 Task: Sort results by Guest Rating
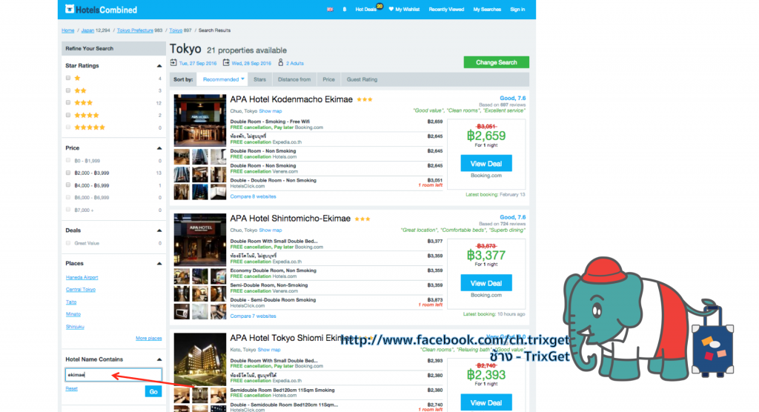coord(362,79)
